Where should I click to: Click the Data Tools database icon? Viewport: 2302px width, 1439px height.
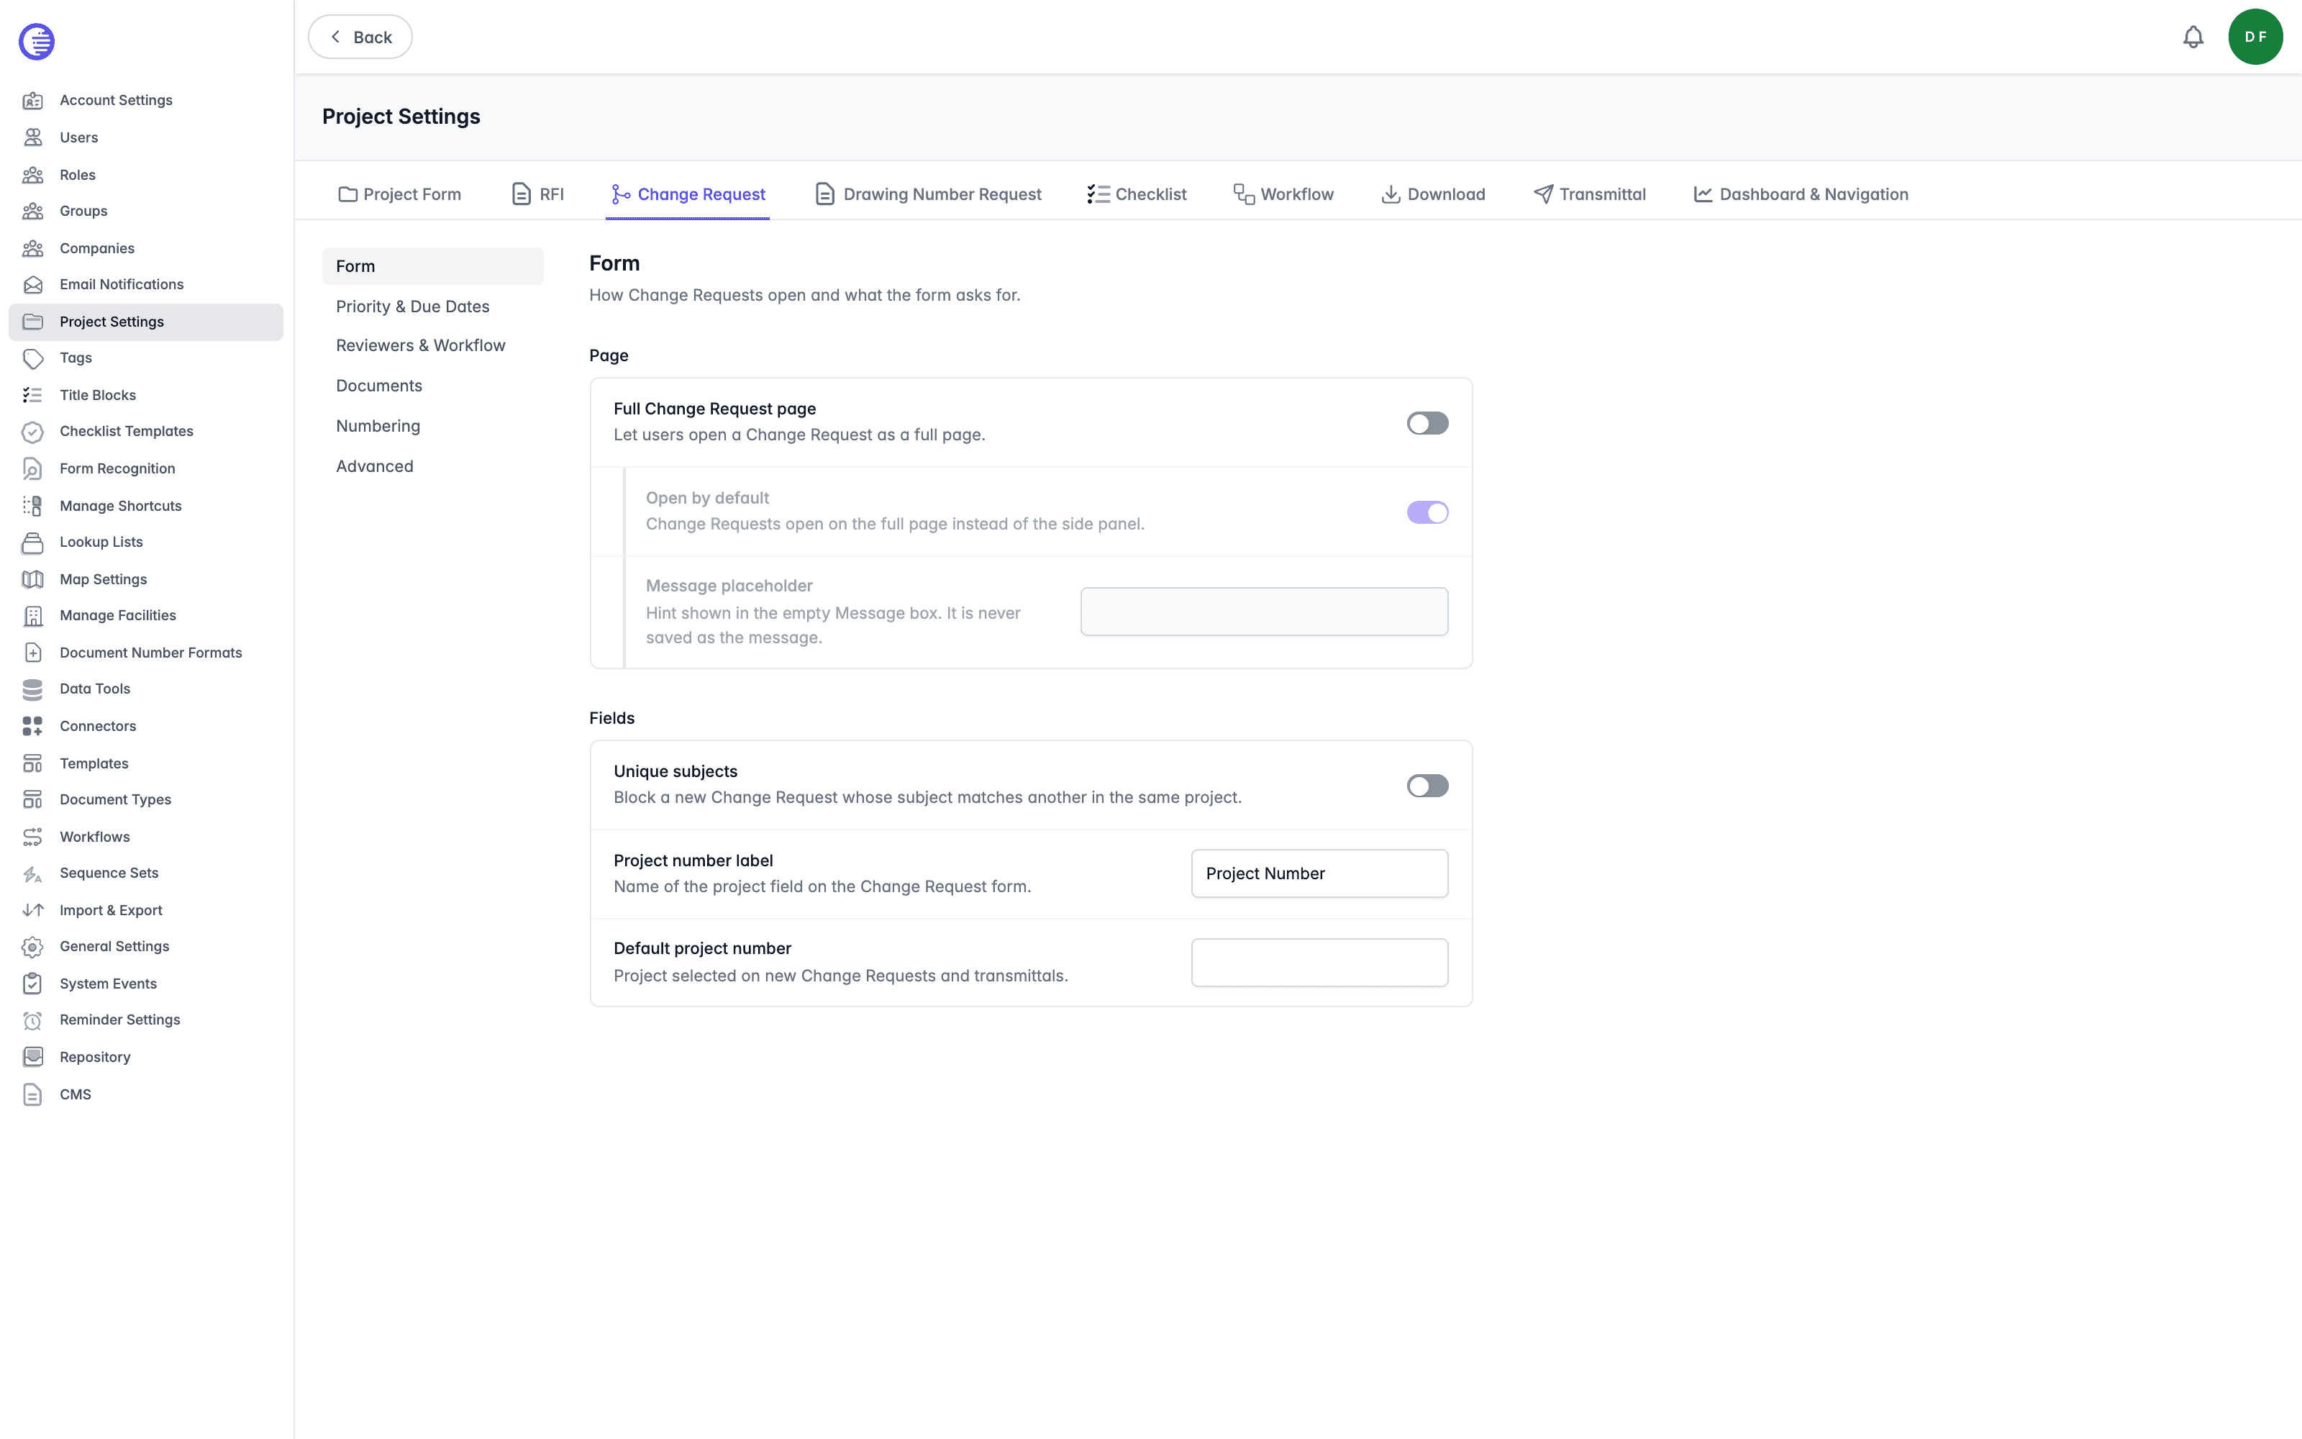33,689
